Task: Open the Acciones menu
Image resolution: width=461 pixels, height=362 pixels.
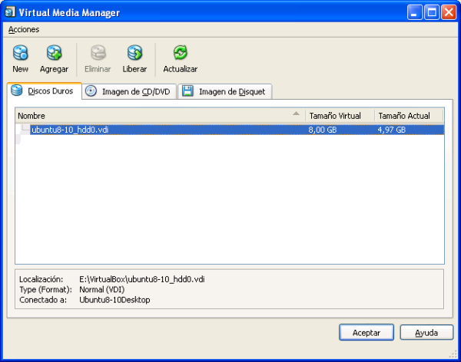Action: [24, 29]
